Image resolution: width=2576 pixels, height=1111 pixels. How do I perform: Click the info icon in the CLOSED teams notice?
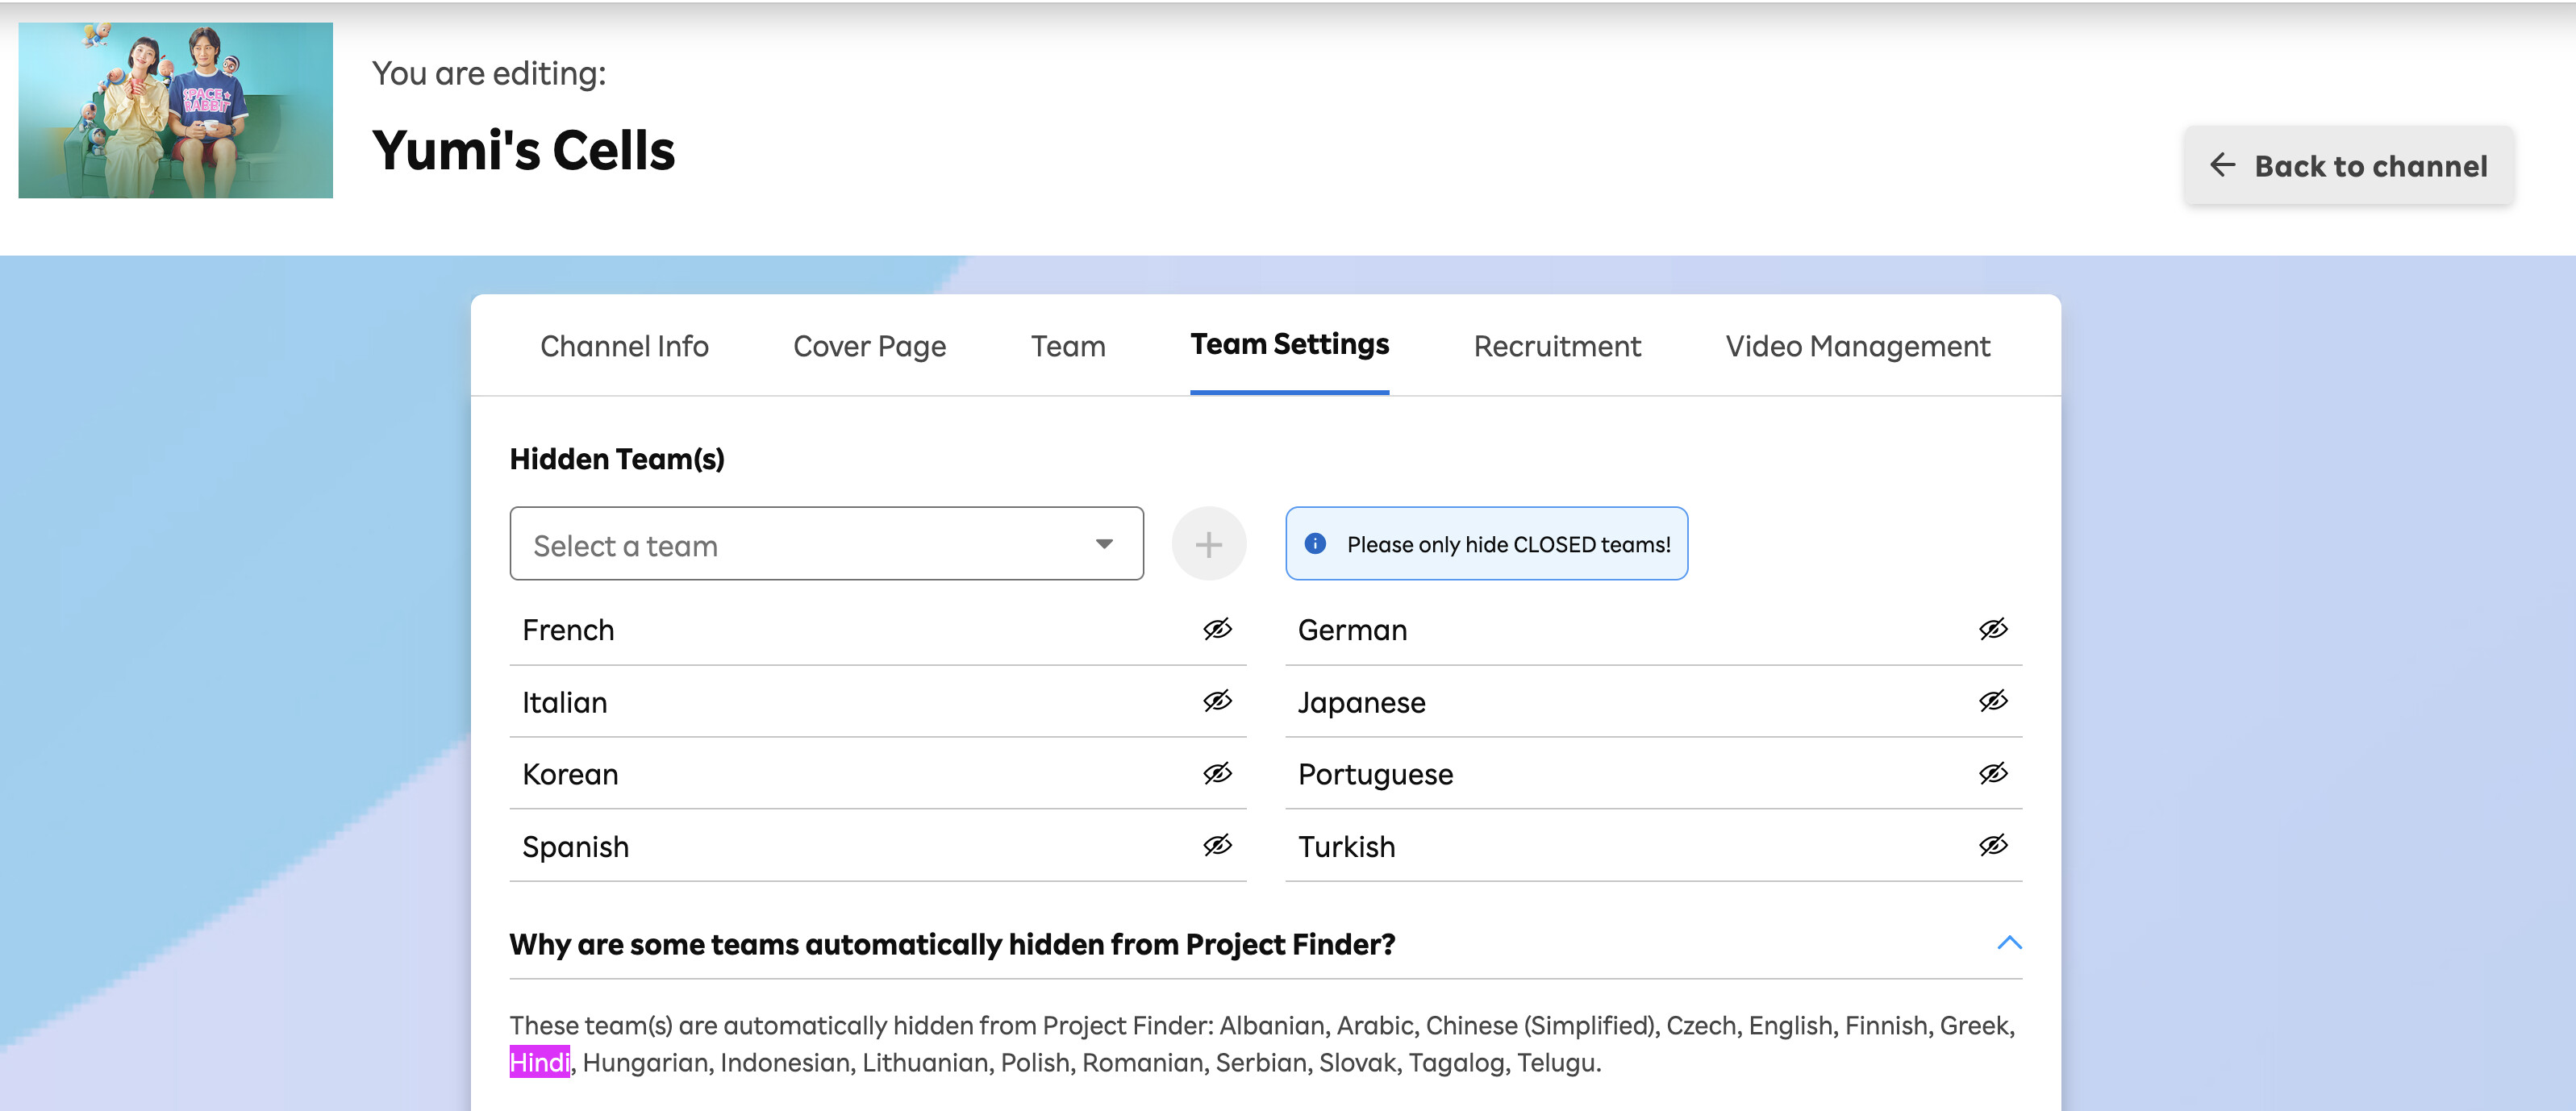[1315, 543]
